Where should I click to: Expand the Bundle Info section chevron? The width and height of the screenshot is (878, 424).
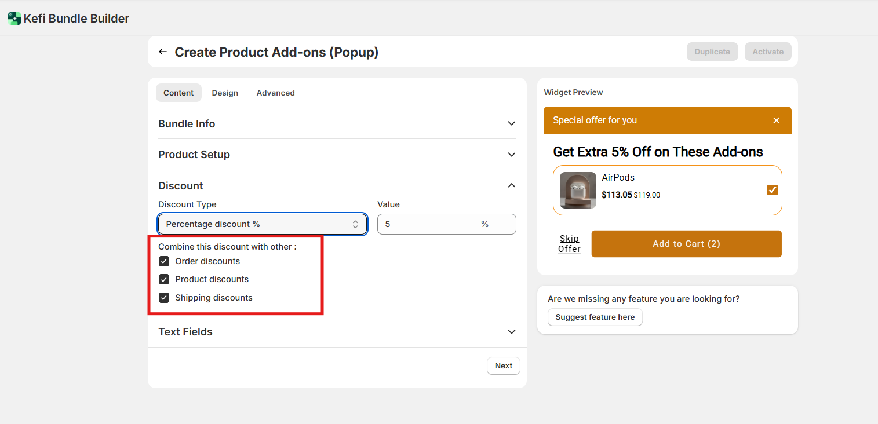[511, 123]
